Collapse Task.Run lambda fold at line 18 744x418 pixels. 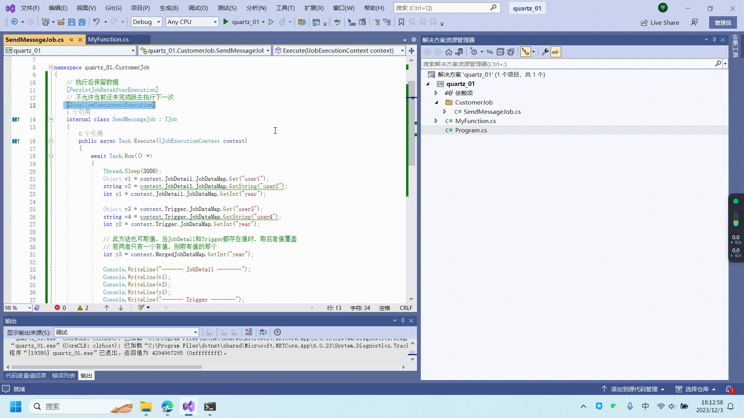[x=51, y=156]
